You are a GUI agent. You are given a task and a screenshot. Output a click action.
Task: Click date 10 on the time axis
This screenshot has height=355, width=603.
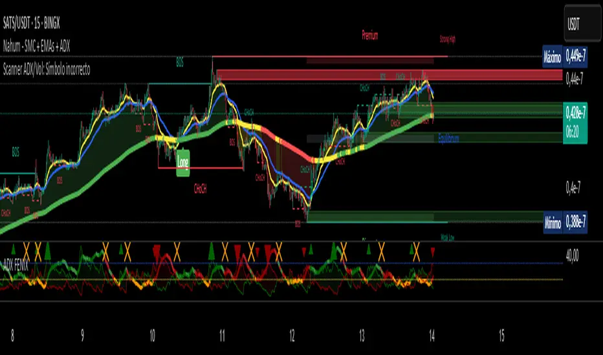click(152, 336)
